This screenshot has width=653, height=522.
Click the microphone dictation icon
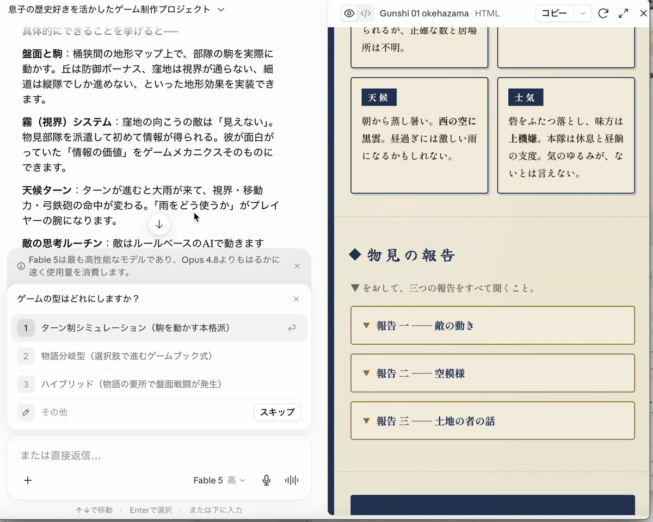tap(266, 480)
